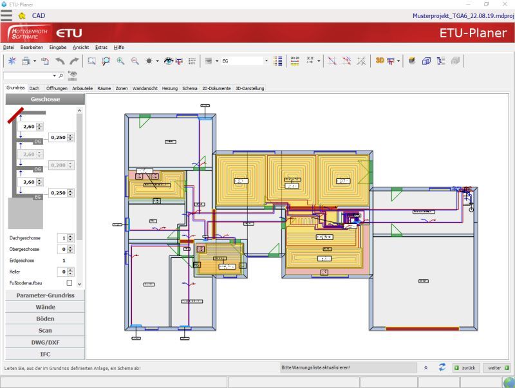This screenshot has width=515, height=388.
Task: Click the hamburger menu icon at top left
Action: click(x=6, y=14)
